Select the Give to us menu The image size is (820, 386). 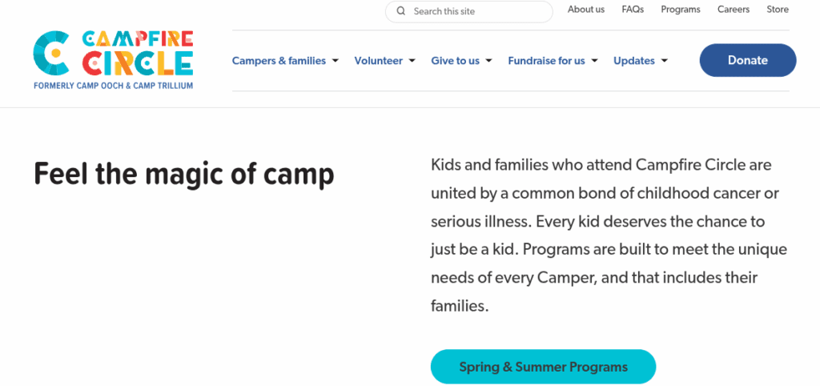click(x=455, y=61)
